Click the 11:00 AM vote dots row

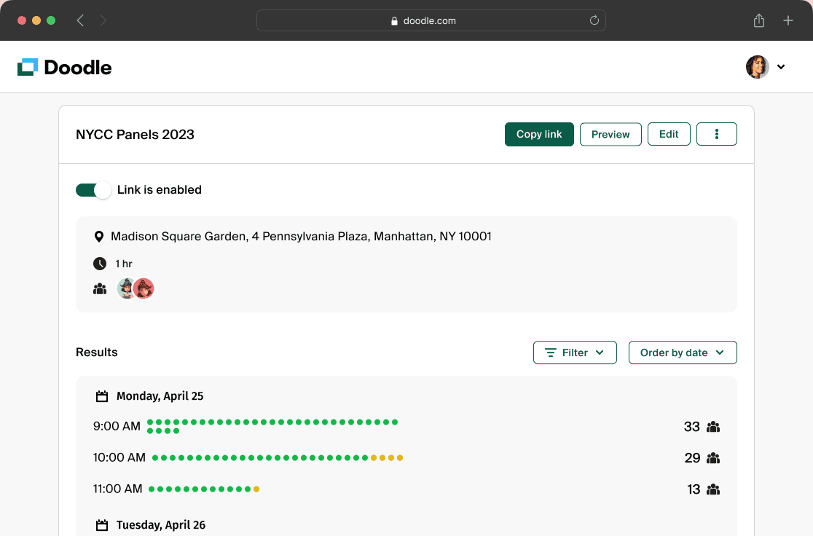point(204,489)
